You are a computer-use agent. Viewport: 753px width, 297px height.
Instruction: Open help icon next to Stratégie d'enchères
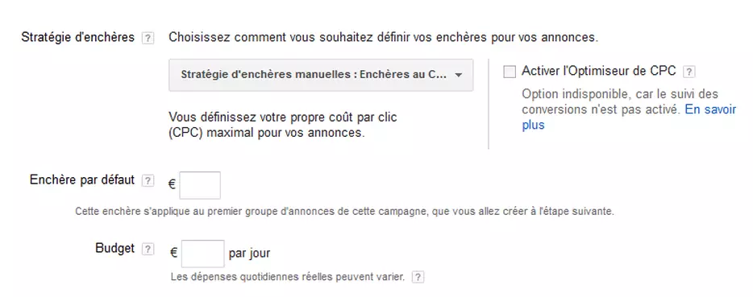(x=148, y=39)
